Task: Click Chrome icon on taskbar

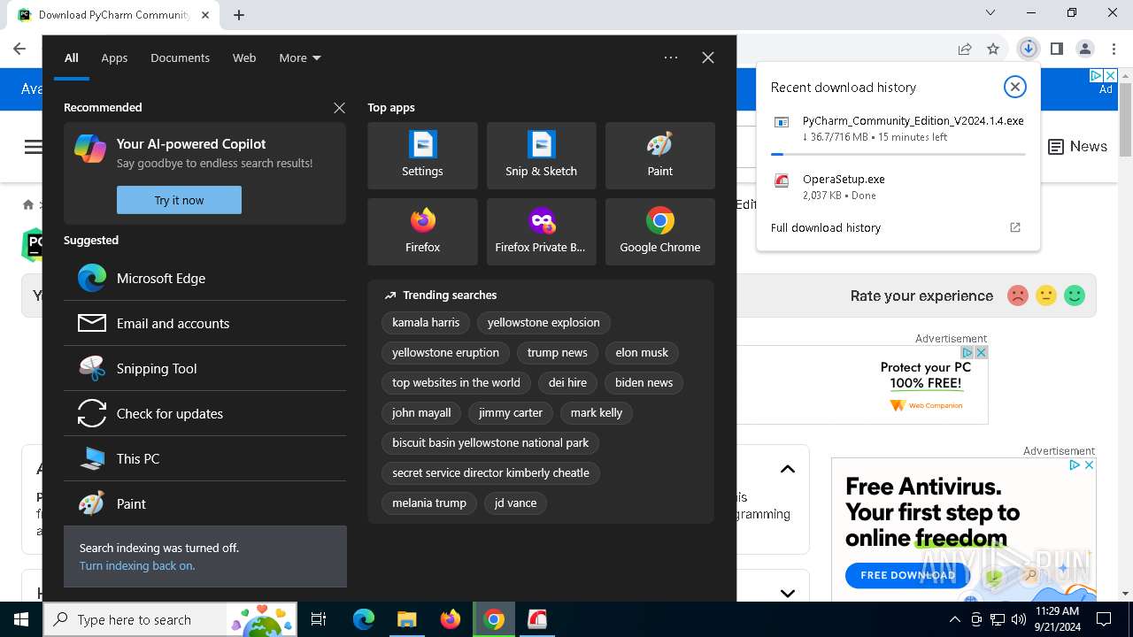Action: pos(494,619)
